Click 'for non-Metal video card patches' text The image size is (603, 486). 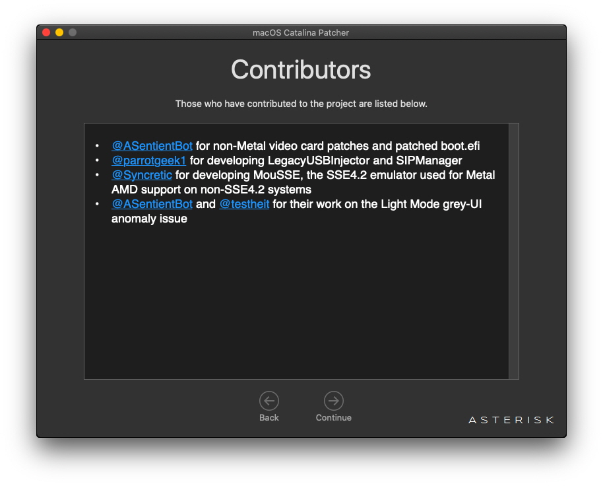click(282, 146)
